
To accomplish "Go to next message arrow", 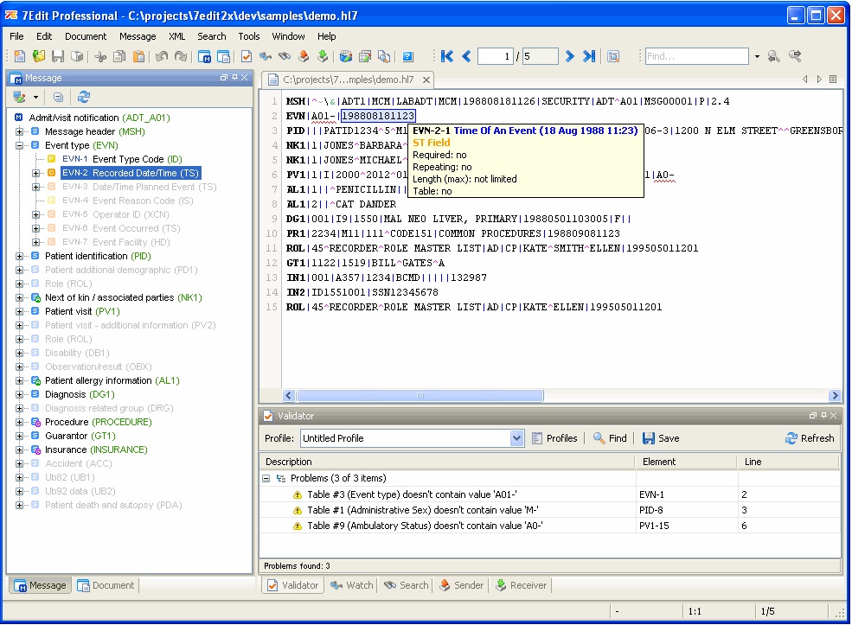I will tap(569, 57).
